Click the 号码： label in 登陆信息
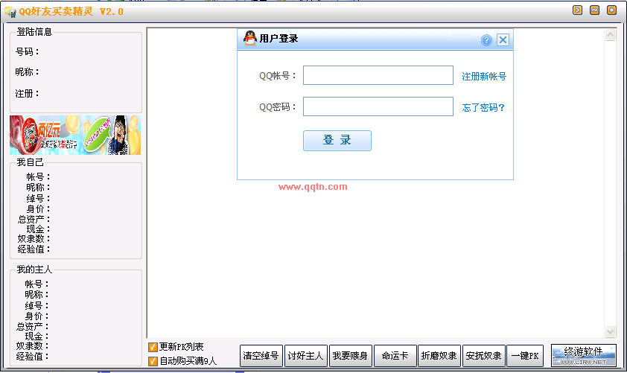Viewport: 627px width, 373px height. [28, 51]
